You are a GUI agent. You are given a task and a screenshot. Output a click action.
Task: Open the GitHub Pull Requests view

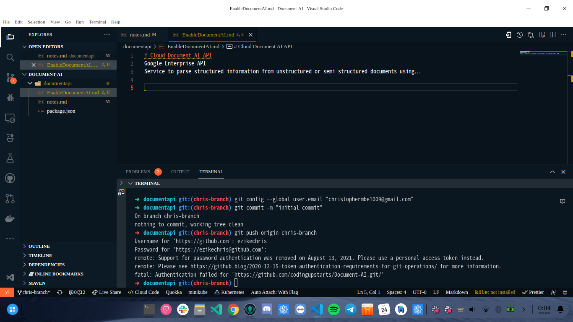click(x=10, y=198)
